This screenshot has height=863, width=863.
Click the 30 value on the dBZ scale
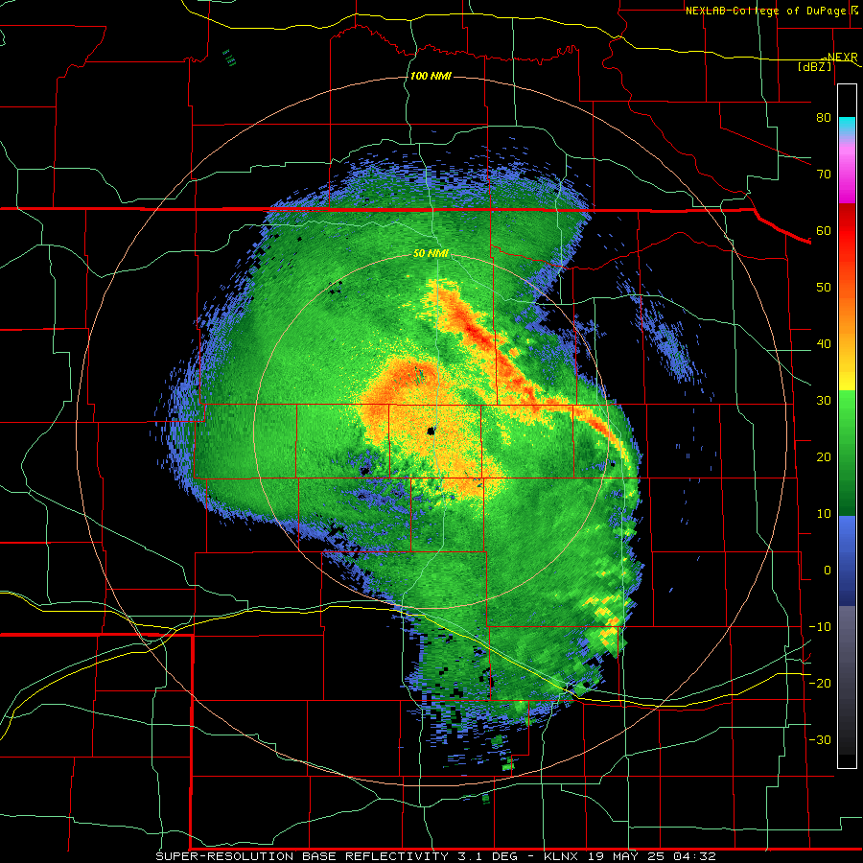824,400
